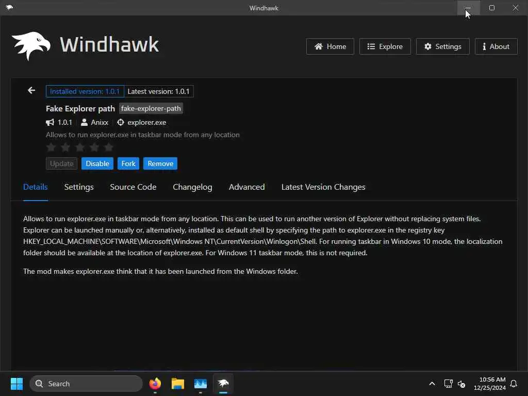Image resolution: width=528 pixels, height=396 pixels.
Task: Open File Explorer from the taskbar
Action: pyautogui.click(x=178, y=384)
